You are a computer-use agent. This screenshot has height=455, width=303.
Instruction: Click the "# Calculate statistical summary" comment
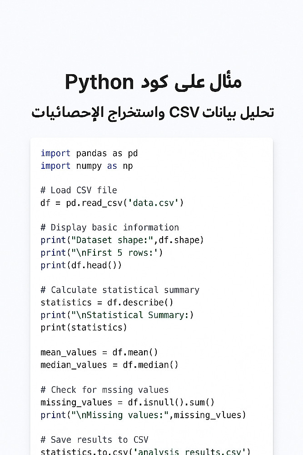[x=120, y=290]
